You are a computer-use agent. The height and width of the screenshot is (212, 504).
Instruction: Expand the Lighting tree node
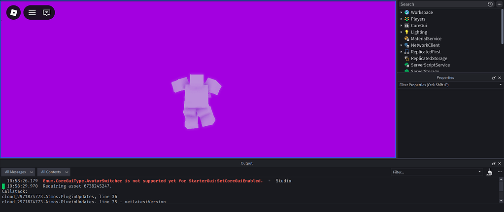(x=401, y=32)
